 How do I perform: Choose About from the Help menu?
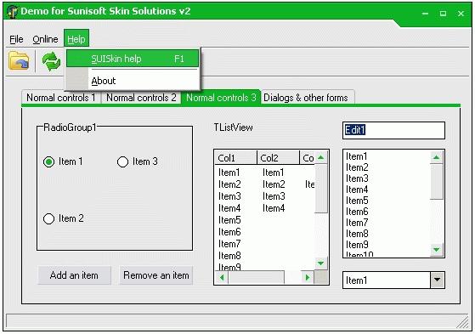coord(133,81)
